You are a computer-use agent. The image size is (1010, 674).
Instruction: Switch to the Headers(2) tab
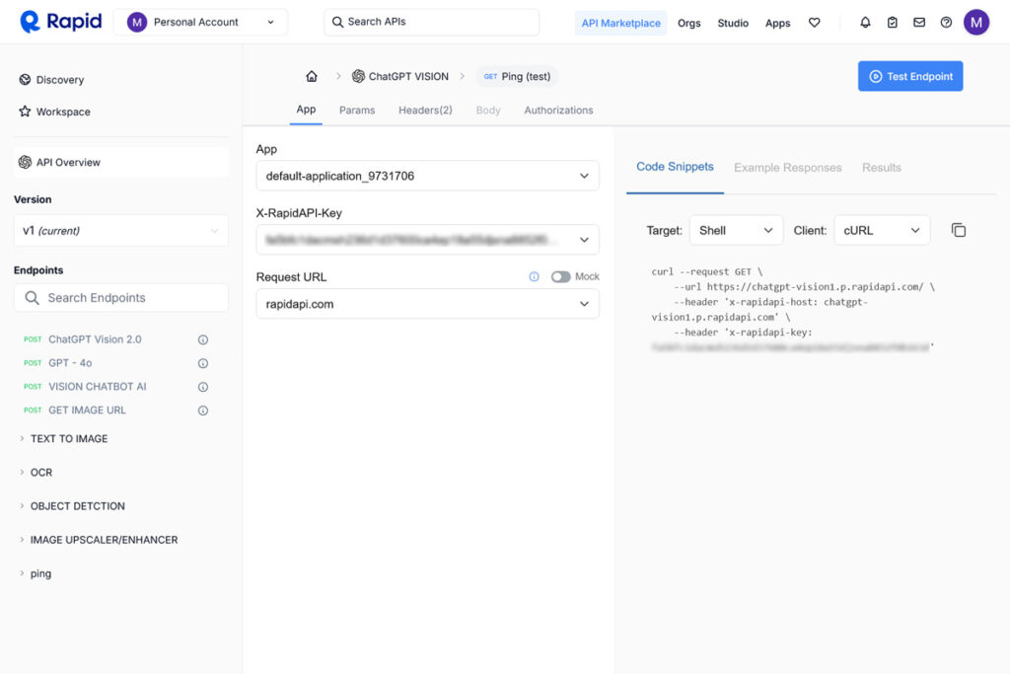click(425, 111)
